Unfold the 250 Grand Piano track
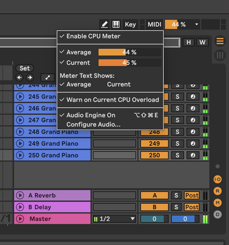229x245 pixels. tap(20, 155)
